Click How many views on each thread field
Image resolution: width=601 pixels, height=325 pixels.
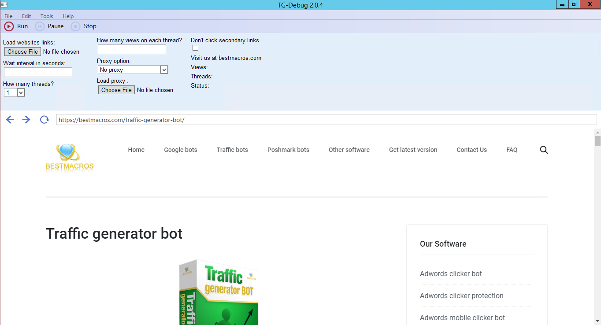click(132, 49)
